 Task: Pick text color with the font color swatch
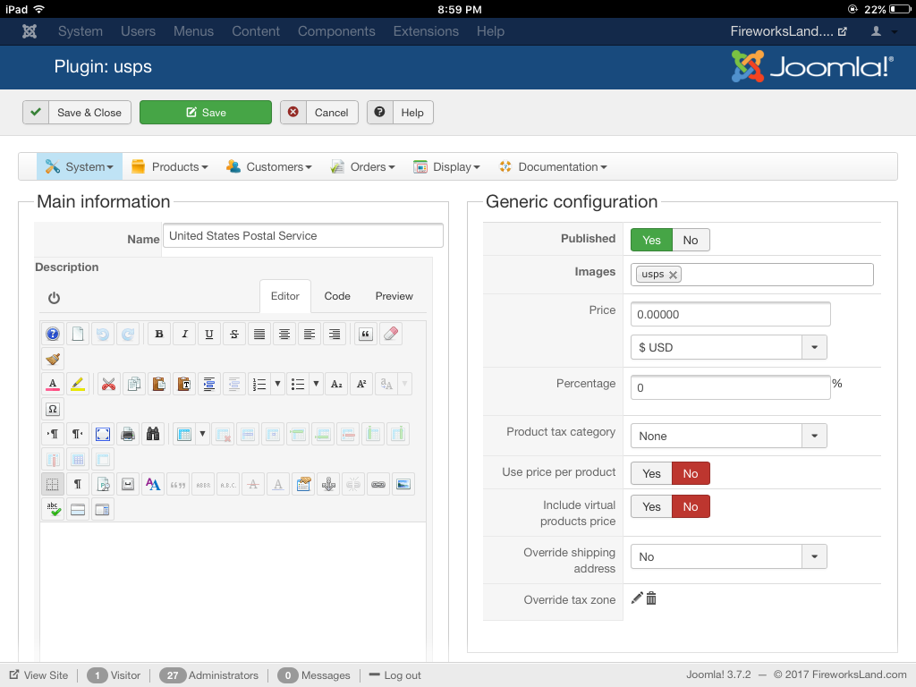point(53,385)
